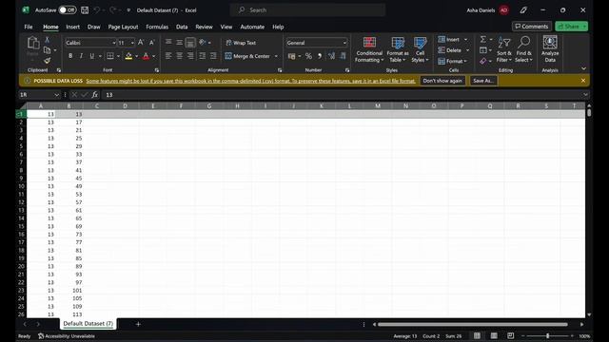This screenshot has width=609, height=342.
Task: Align text to the left
Action: 168,56
